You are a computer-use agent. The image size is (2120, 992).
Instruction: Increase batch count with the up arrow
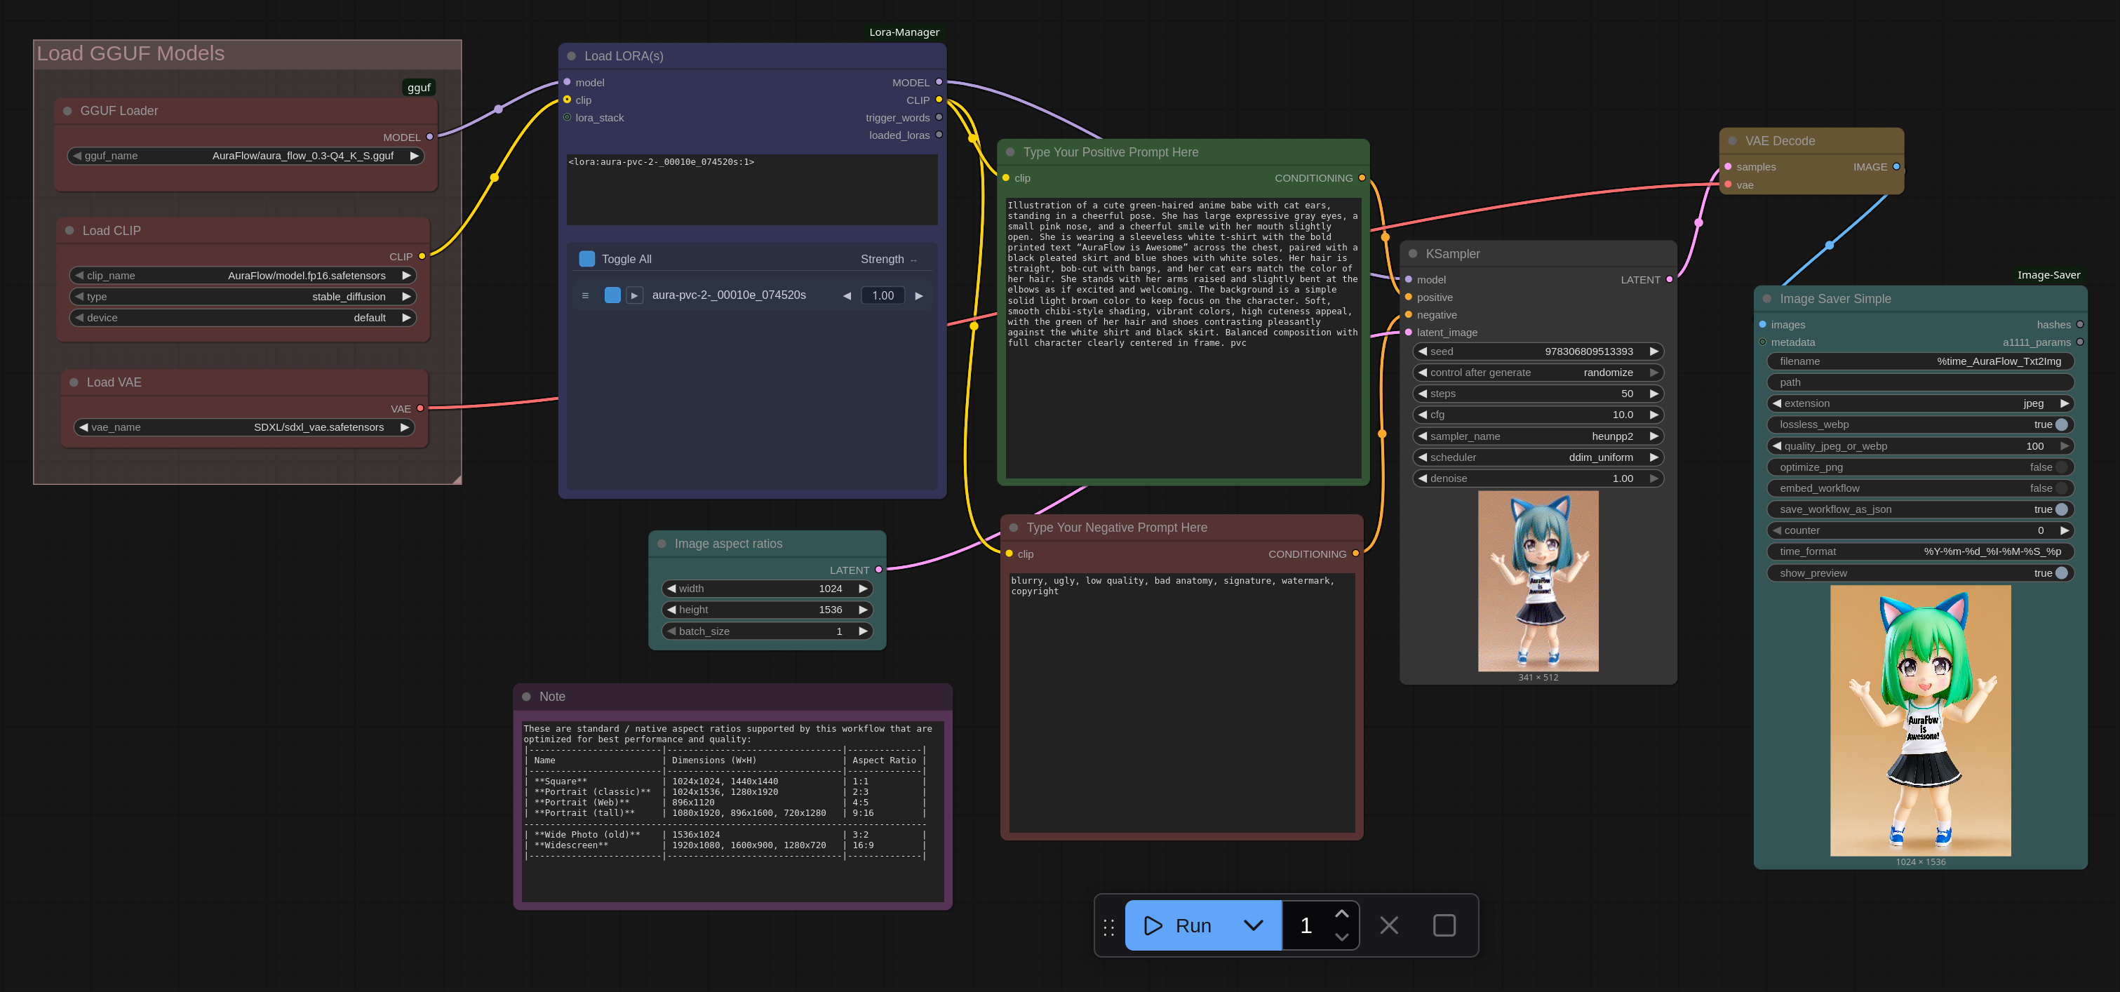(x=1341, y=914)
